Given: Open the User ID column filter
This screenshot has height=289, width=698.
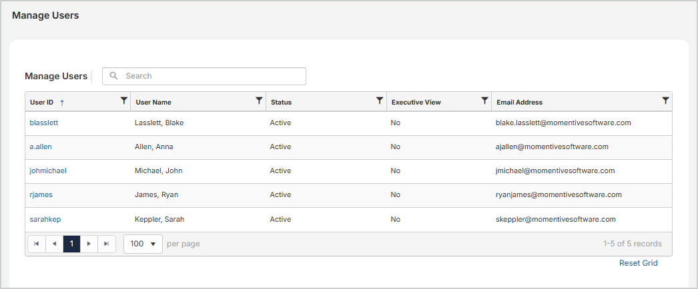Looking at the screenshot, I should click(x=123, y=101).
